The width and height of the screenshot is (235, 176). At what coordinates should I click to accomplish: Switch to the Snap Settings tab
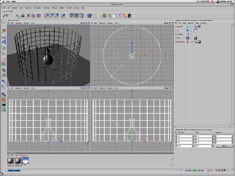199,130
